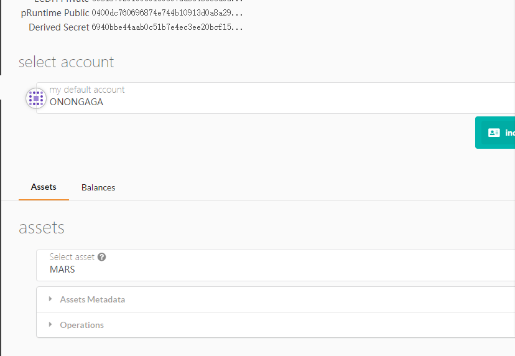This screenshot has width=515, height=356.
Task: Click the "assets" section heading
Action: click(42, 228)
